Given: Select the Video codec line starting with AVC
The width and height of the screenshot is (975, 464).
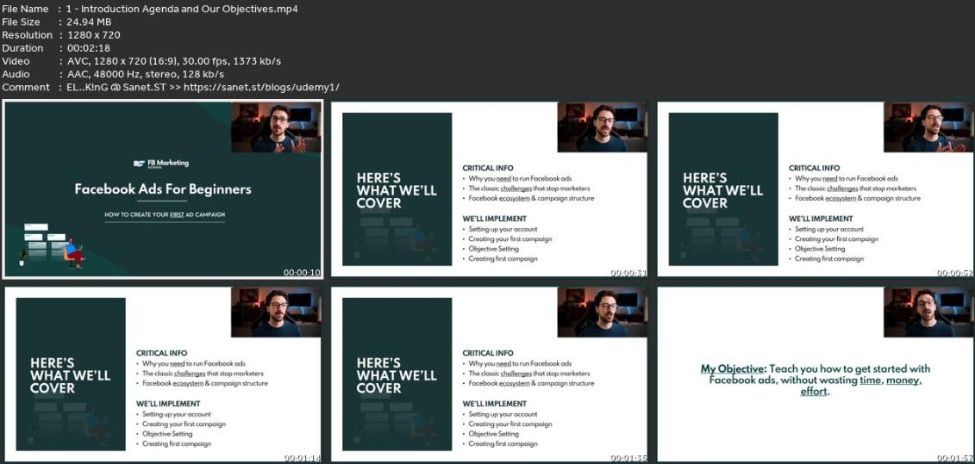Looking at the screenshot, I should pyautogui.click(x=173, y=61).
